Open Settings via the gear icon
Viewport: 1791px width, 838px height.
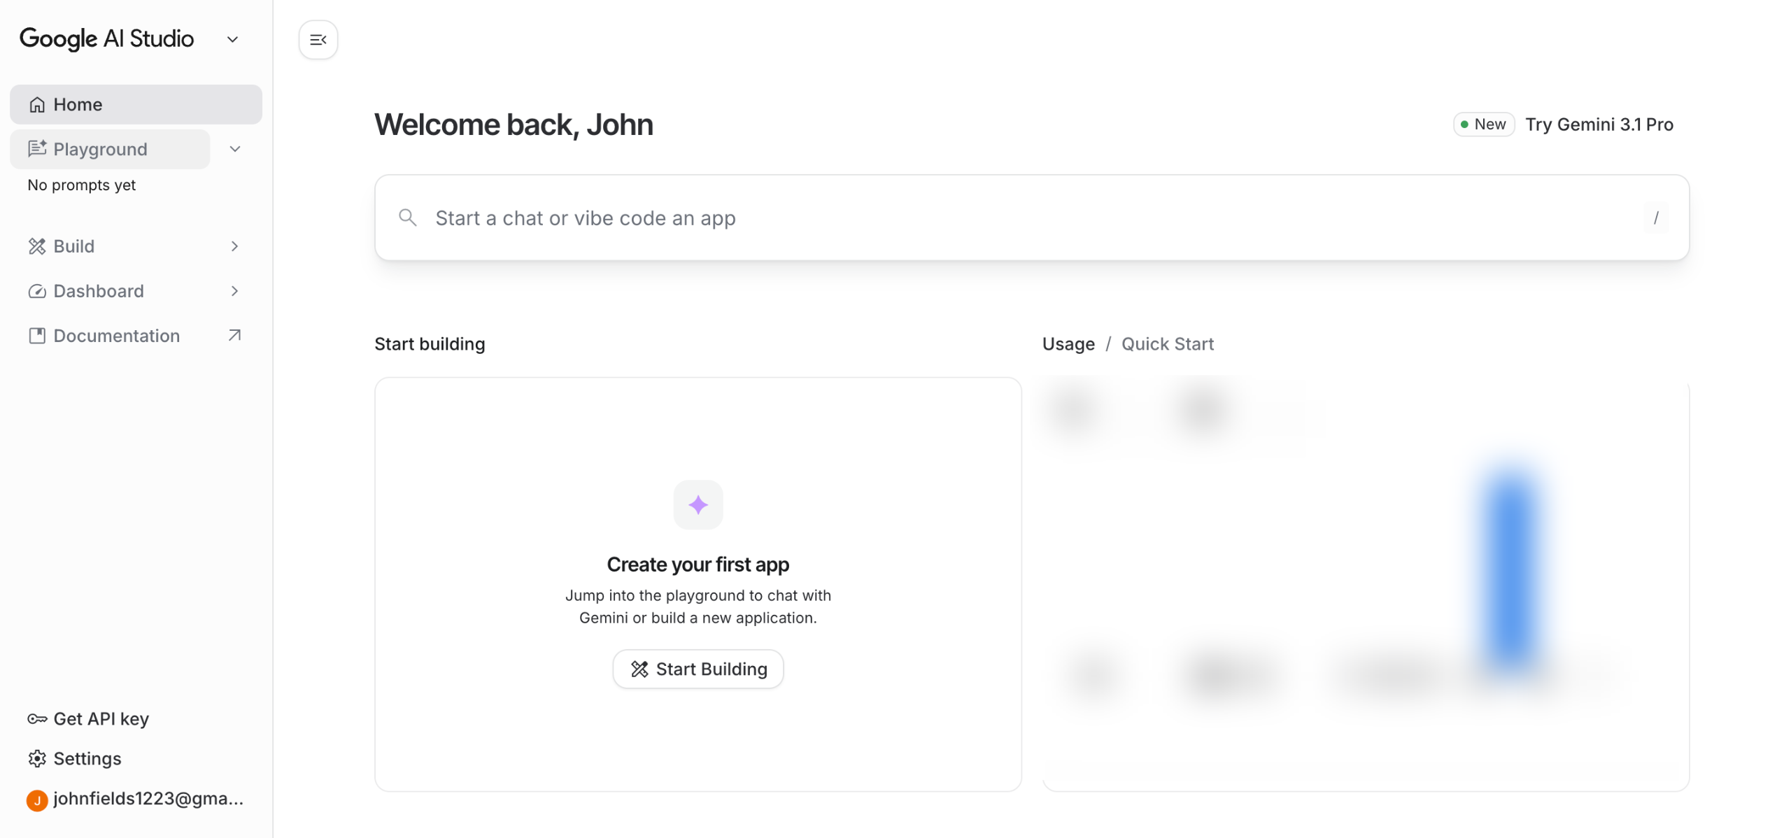click(x=37, y=758)
